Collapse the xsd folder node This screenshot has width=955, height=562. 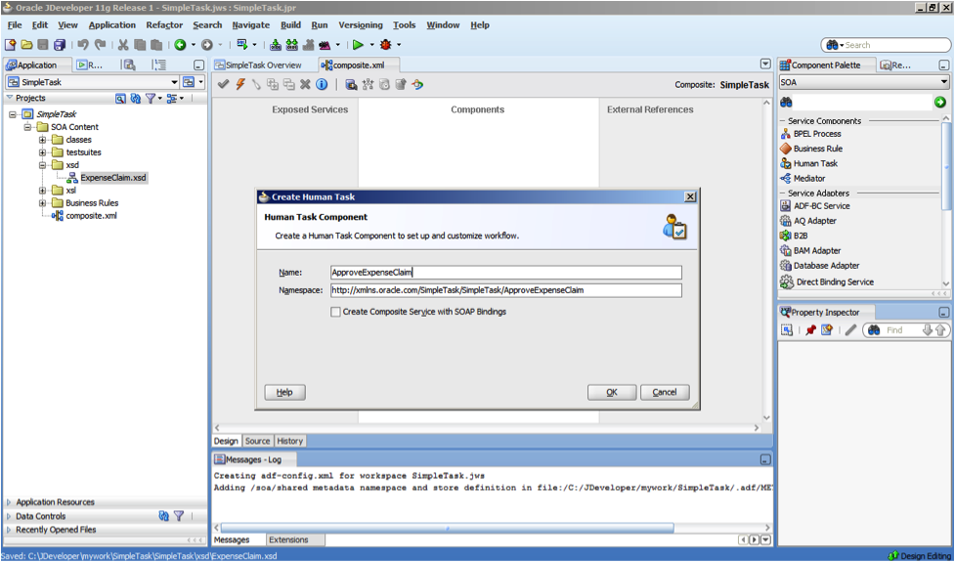[x=43, y=165]
